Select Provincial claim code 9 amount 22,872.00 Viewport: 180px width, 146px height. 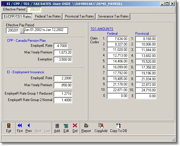coord(146,85)
